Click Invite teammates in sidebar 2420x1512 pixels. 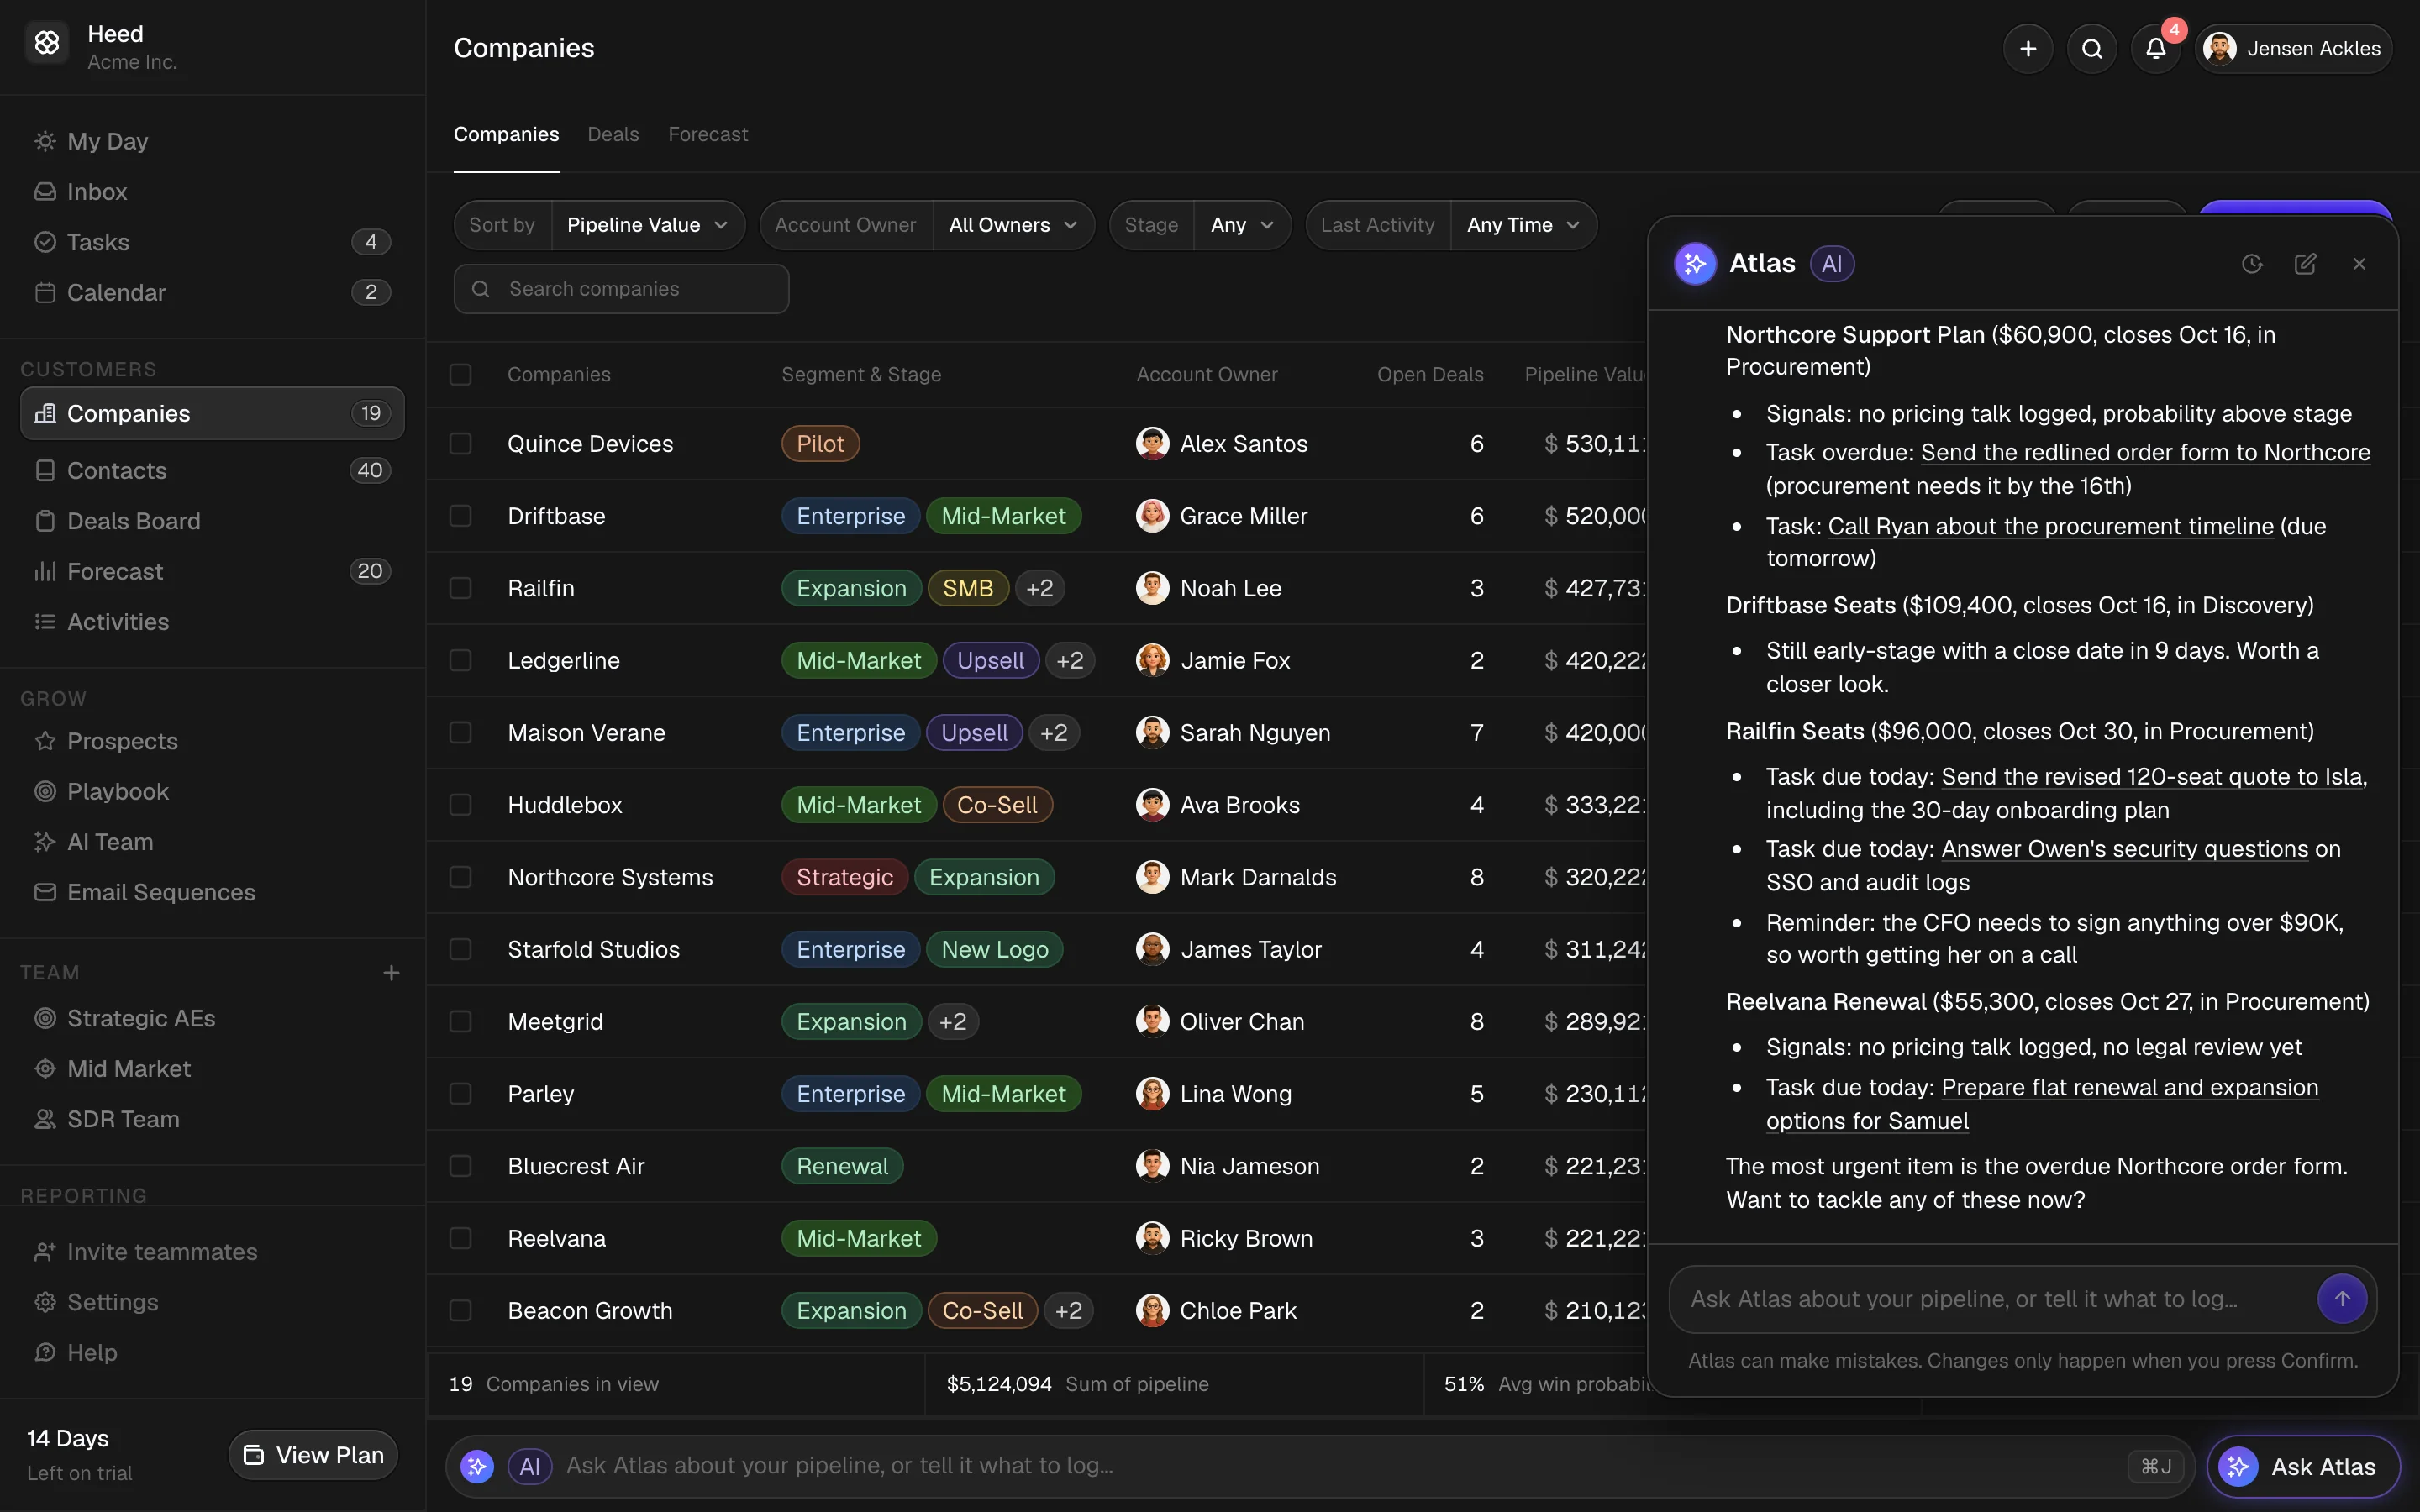(212, 1252)
